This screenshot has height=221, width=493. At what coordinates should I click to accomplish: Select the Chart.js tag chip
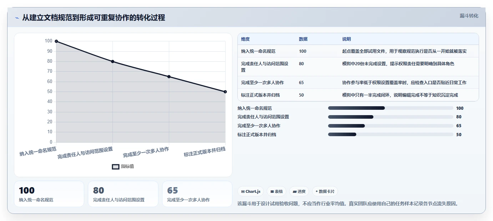(x=251, y=191)
